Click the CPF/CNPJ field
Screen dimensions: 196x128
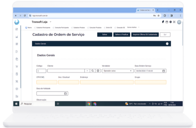[47, 82]
